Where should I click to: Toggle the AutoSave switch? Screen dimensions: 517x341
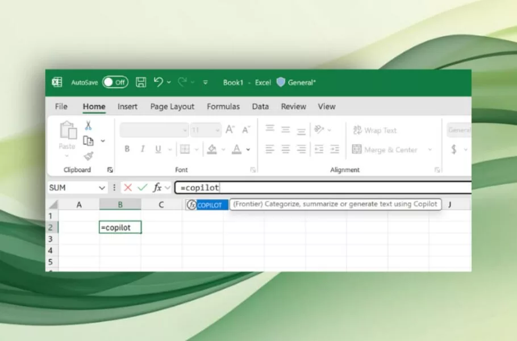pos(115,82)
